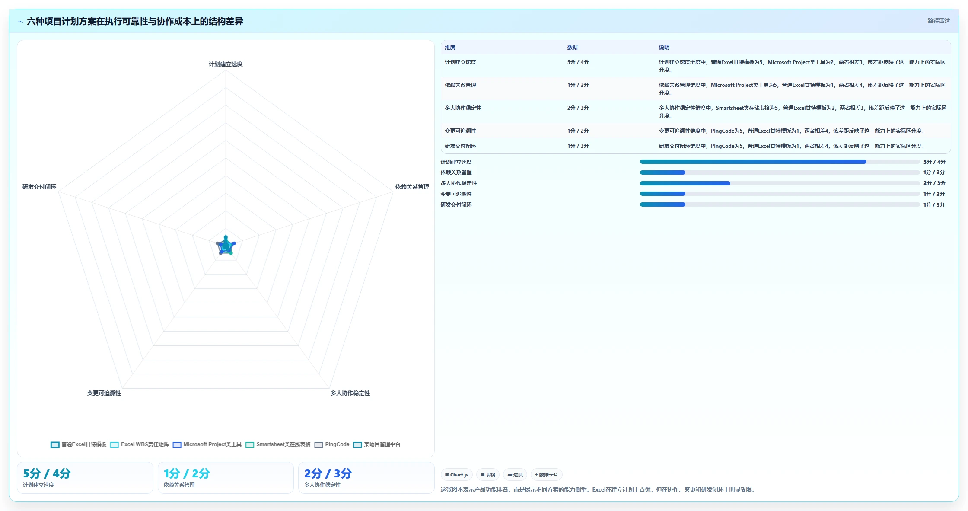This screenshot has width=968, height=511.
Task: Click the 多人协作稳定性 progress bar
Action: [780, 183]
